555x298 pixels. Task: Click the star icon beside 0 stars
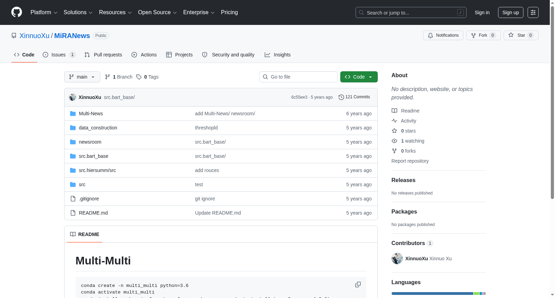[x=394, y=131]
